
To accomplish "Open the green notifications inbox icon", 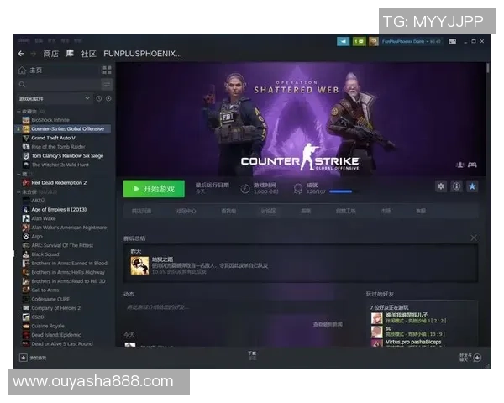I will [x=359, y=41].
